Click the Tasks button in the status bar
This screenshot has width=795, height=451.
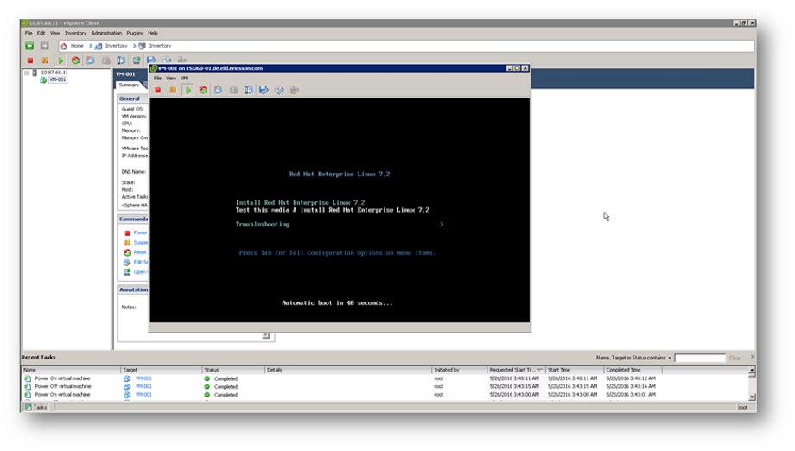[x=36, y=407]
